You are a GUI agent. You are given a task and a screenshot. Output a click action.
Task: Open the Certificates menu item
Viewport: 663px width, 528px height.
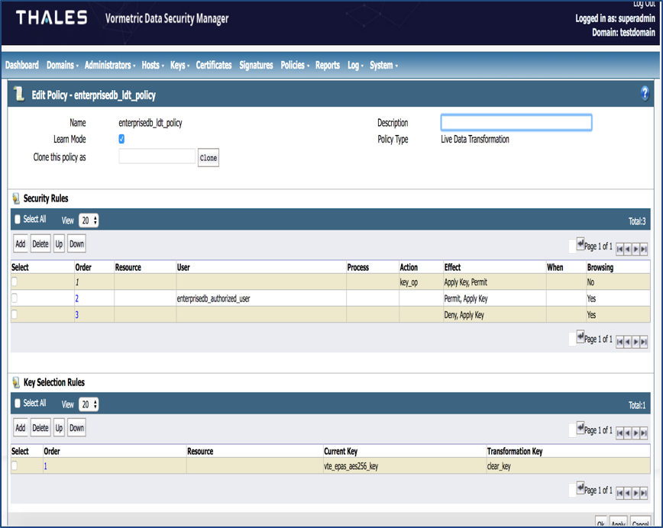coord(214,66)
